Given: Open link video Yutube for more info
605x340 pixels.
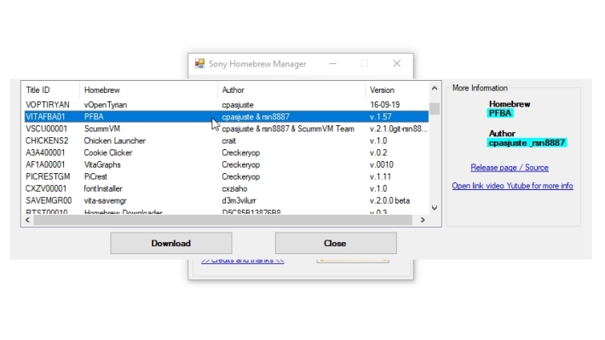Looking at the screenshot, I should tap(512, 186).
